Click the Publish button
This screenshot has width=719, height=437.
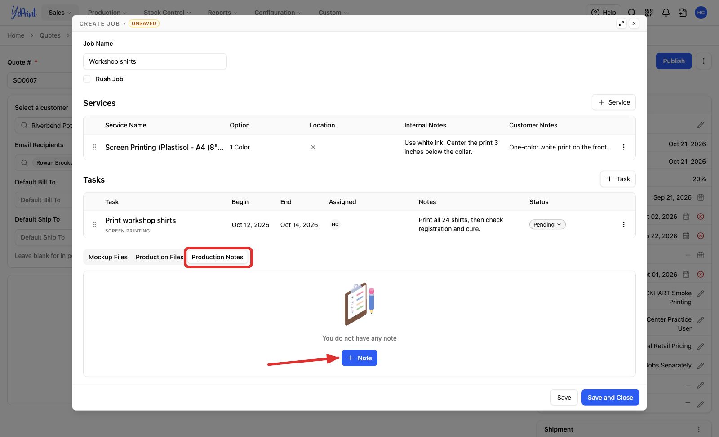tap(674, 61)
